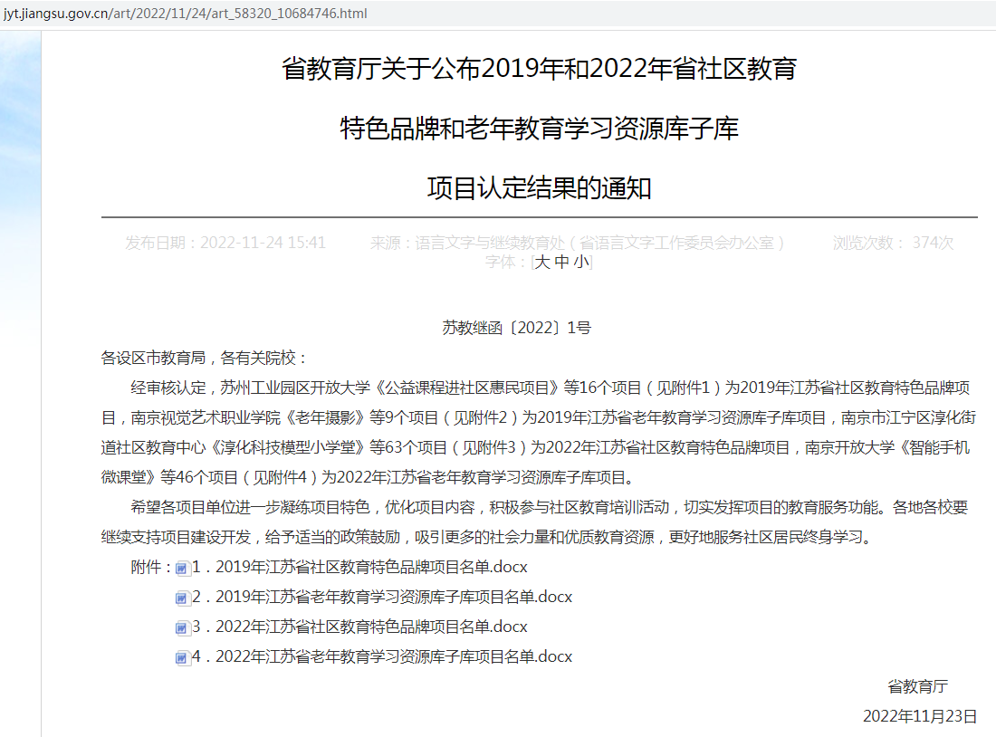Click the salutation 各设区市教育局，各有关院校
This screenshot has width=996, height=737.
(x=205, y=358)
